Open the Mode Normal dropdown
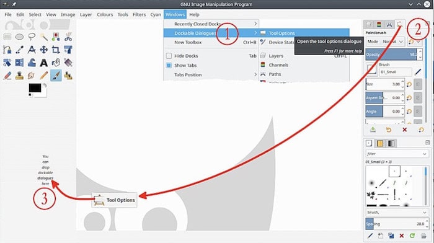 pyautogui.click(x=386, y=42)
